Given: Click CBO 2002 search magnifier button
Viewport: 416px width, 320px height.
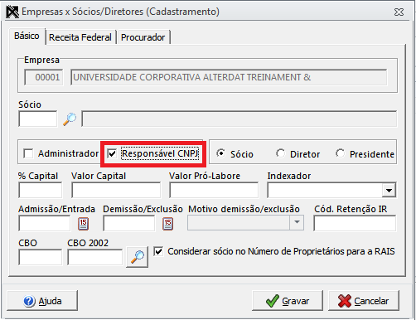Looking at the screenshot, I should pos(137,257).
